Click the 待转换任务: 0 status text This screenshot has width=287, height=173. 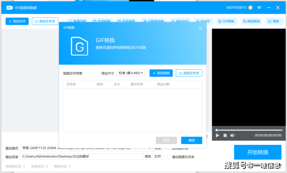[x=15, y=166]
